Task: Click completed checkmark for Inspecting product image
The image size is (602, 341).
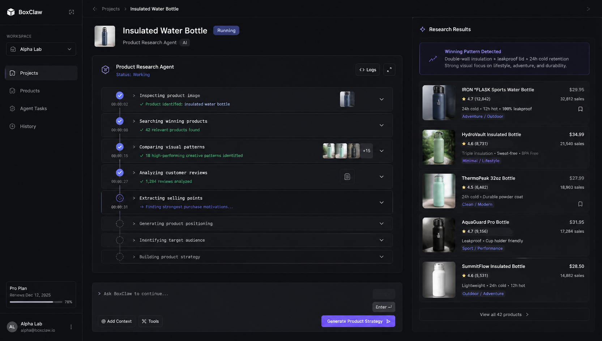Action: point(120,95)
